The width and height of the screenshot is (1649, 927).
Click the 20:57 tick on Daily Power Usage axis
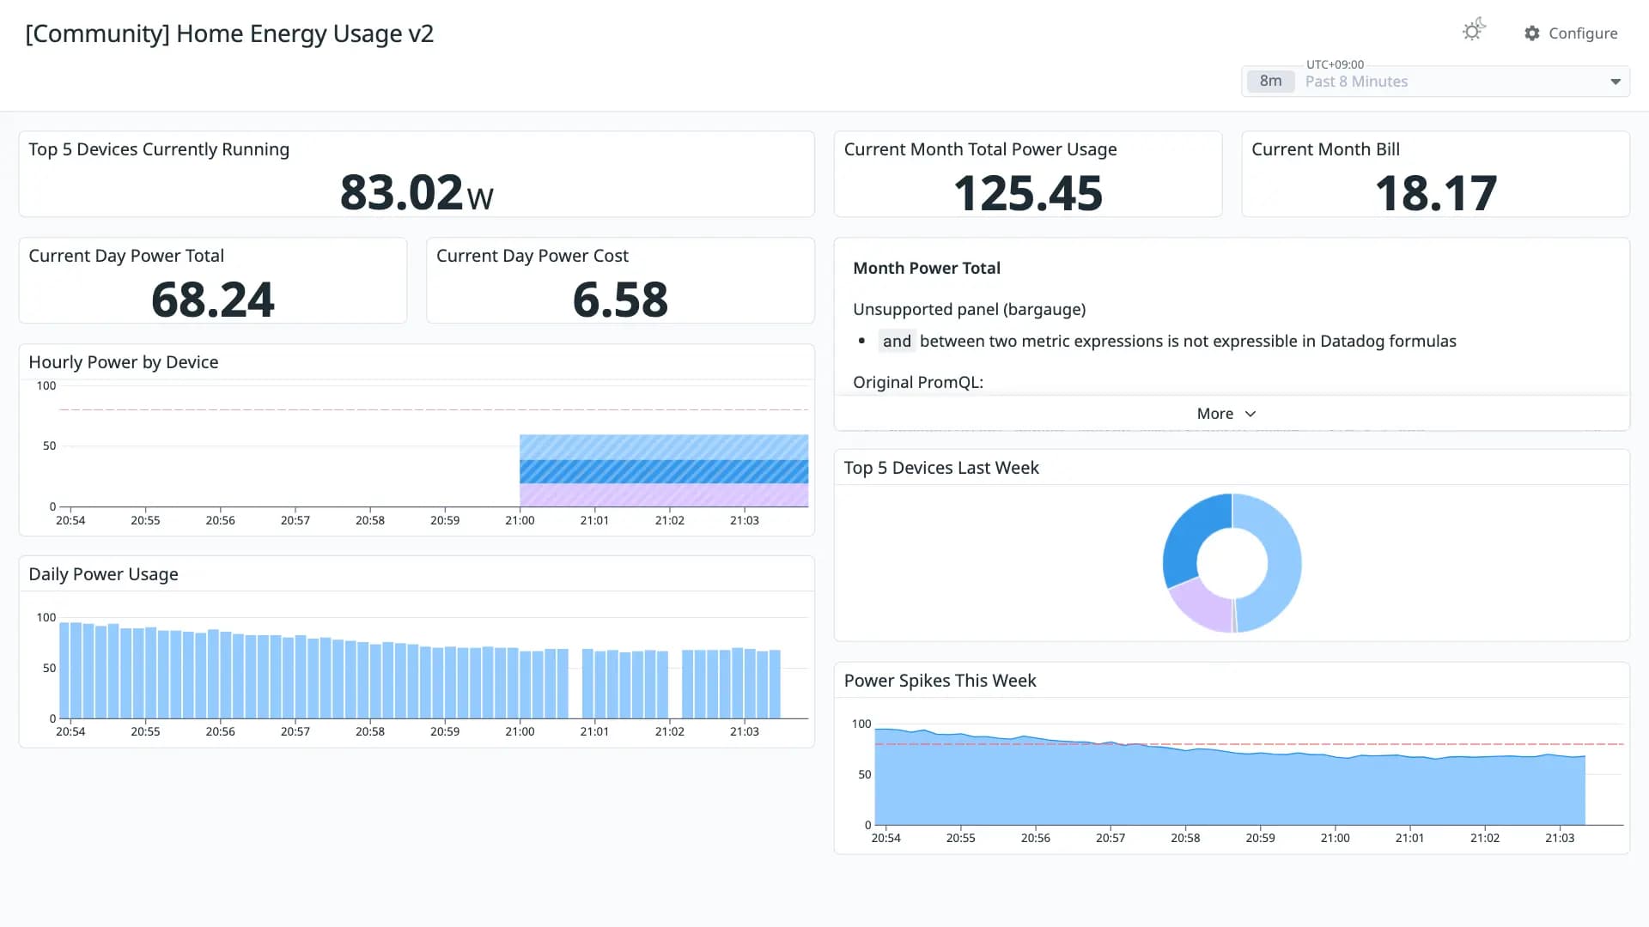point(295,731)
